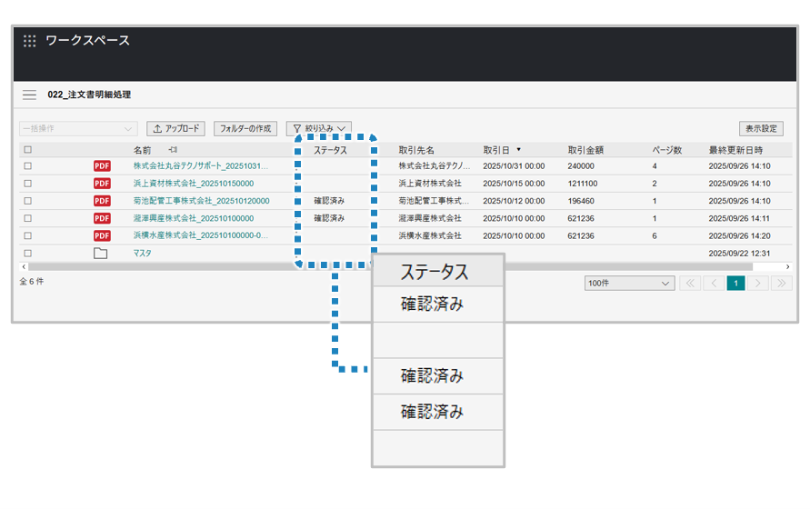Click the 022_注文書明細処理 title
Screen dimensions: 810x509
(89, 95)
